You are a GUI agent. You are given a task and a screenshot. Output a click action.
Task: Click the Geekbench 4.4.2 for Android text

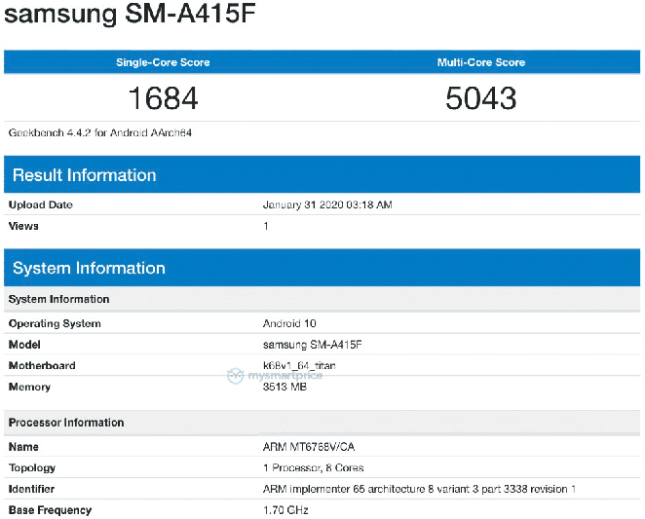click(100, 132)
